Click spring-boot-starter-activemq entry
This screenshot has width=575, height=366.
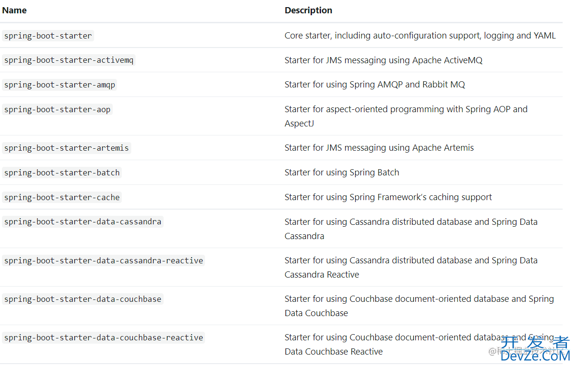pyautogui.click(x=69, y=60)
